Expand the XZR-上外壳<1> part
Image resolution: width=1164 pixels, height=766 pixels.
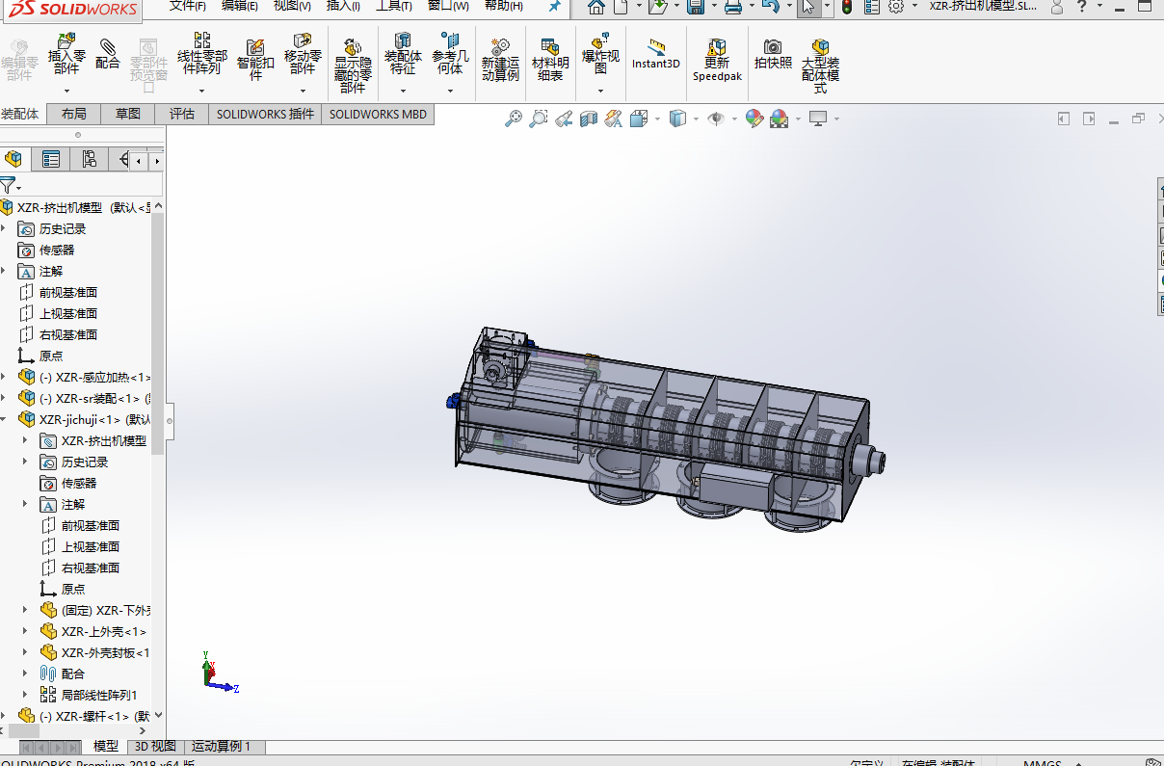(26, 631)
